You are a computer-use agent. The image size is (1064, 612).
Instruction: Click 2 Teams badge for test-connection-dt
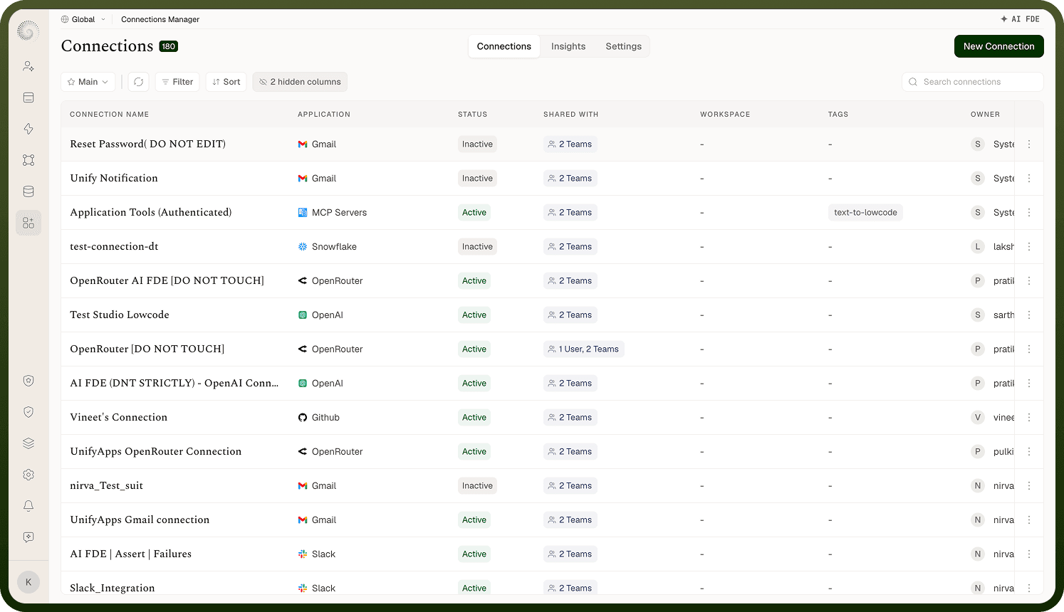[x=570, y=247]
